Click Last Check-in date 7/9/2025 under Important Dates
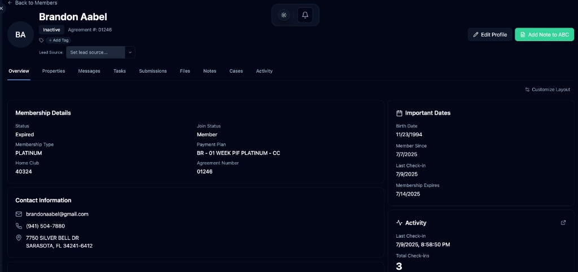The width and height of the screenshot is (578, 272). pyautogui.click(x=406, y=174)
